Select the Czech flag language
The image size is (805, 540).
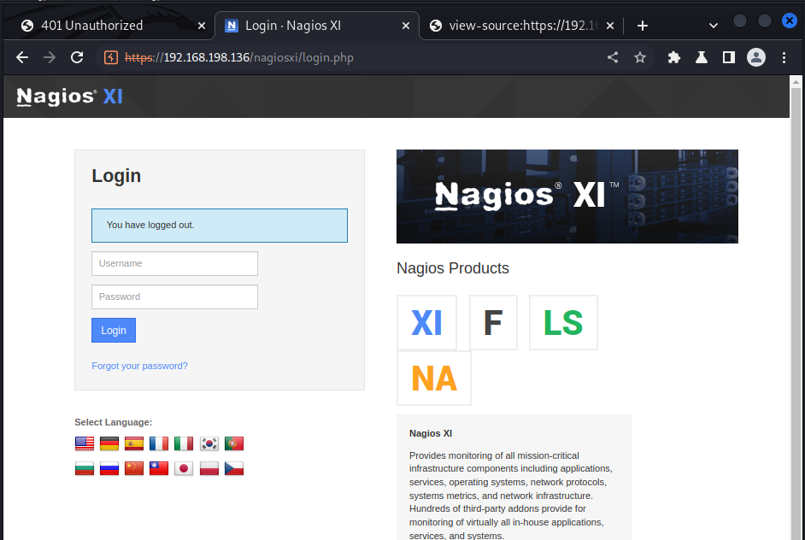point(234,468)
